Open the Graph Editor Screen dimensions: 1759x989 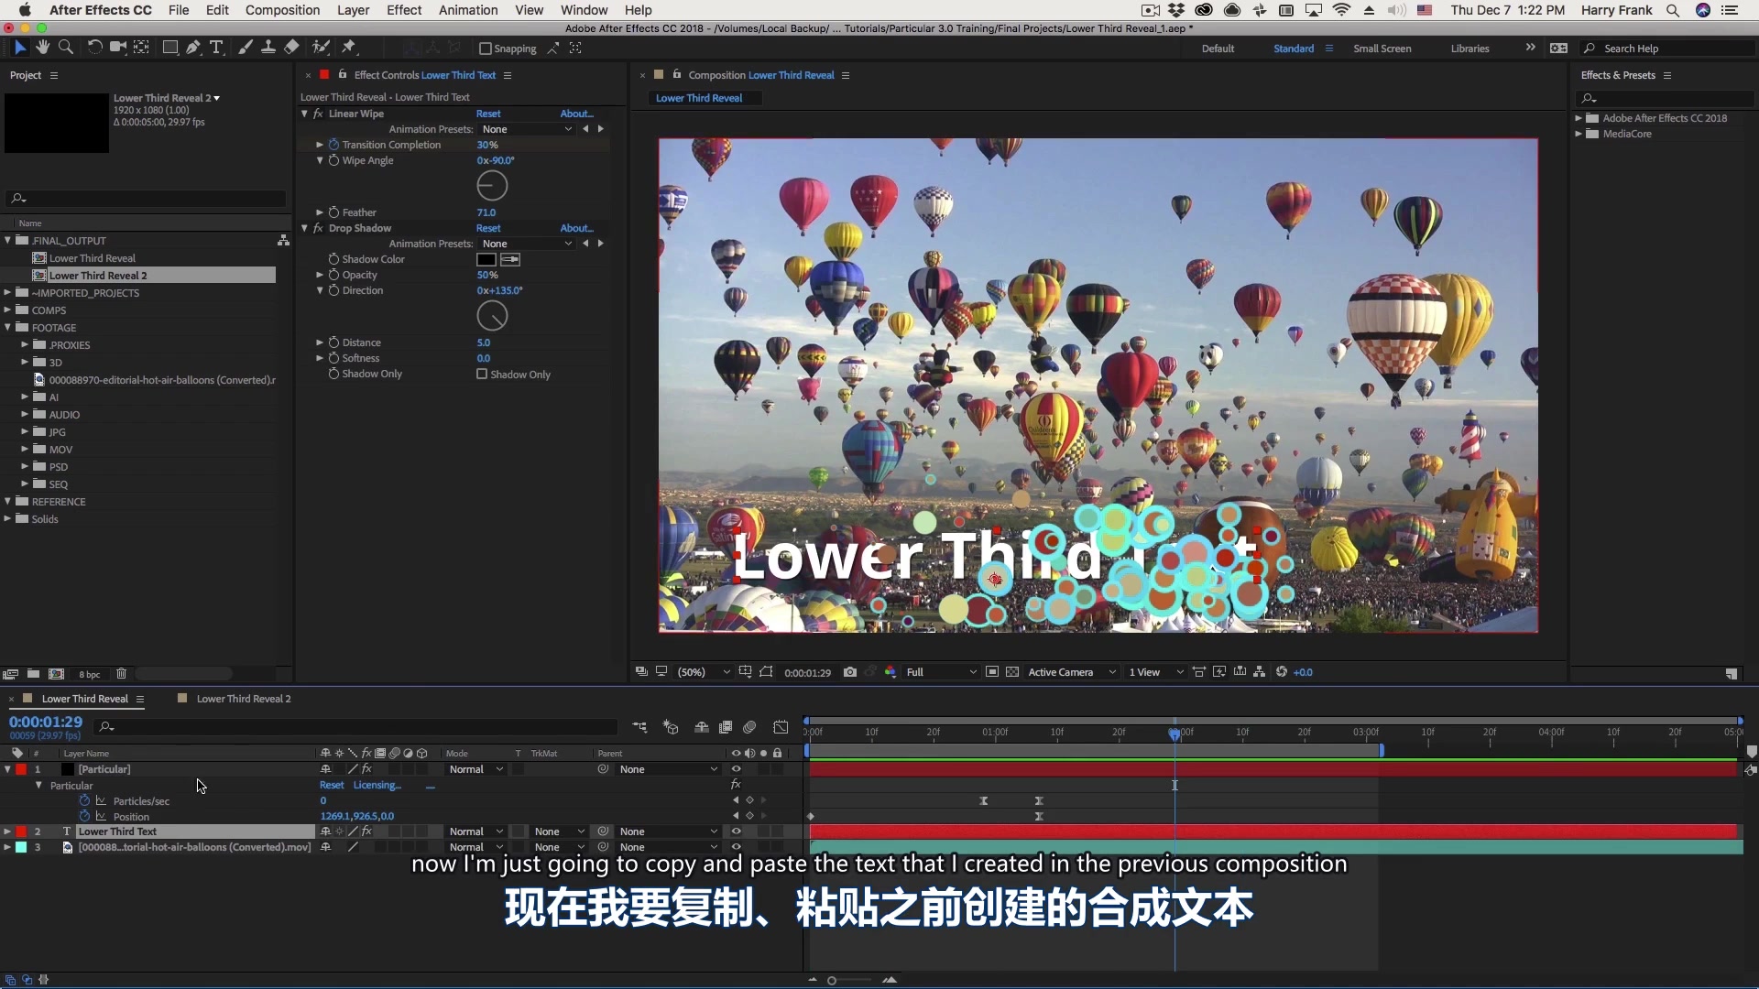pos(781,727)
